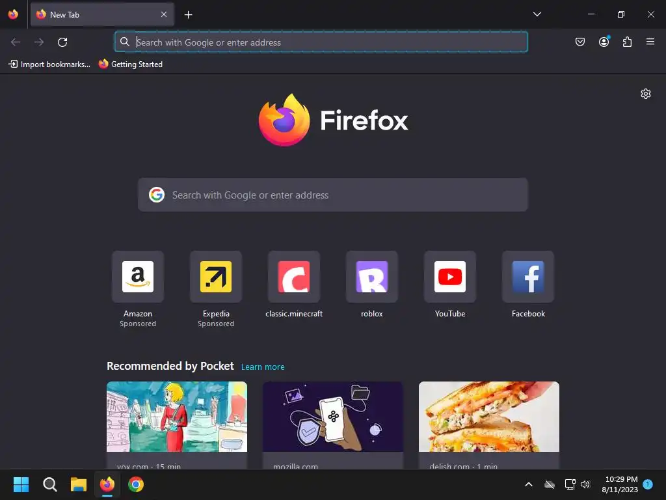This screenshot has width=666, height=500.
Task: Launch Google Chrome from taskbar
Action: [x=136, y=484]
